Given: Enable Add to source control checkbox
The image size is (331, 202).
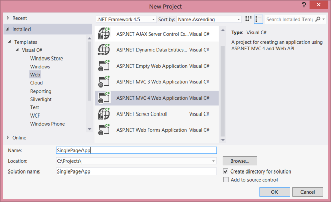Looking at the screenshot, I should click(x=226, y=180).
